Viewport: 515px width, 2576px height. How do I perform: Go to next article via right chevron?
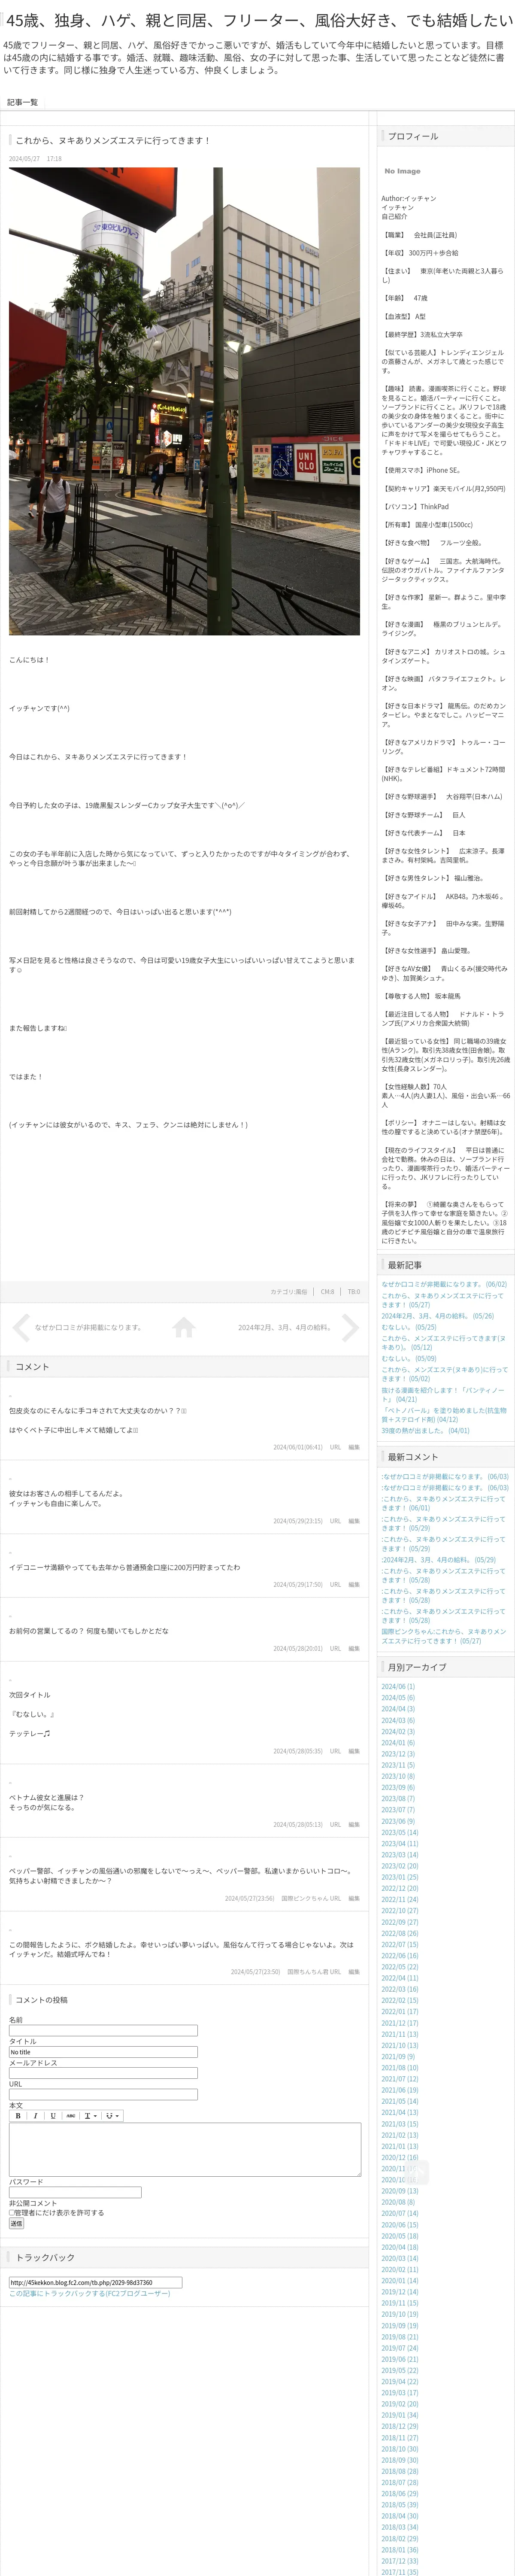click(x=350, y=1327)
